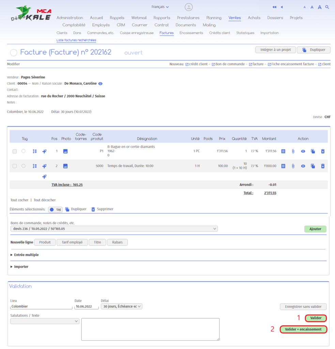Open the user profile avatar icon

pyautogui.click(x=188, y=7)
